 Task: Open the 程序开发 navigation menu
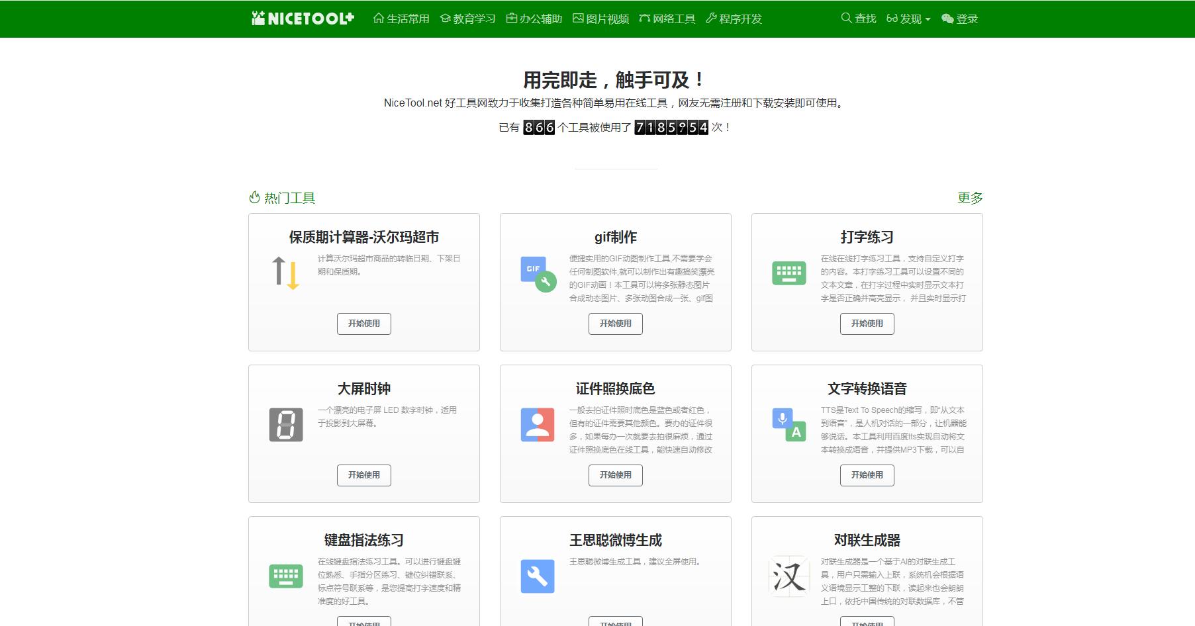tap(736, 19)
